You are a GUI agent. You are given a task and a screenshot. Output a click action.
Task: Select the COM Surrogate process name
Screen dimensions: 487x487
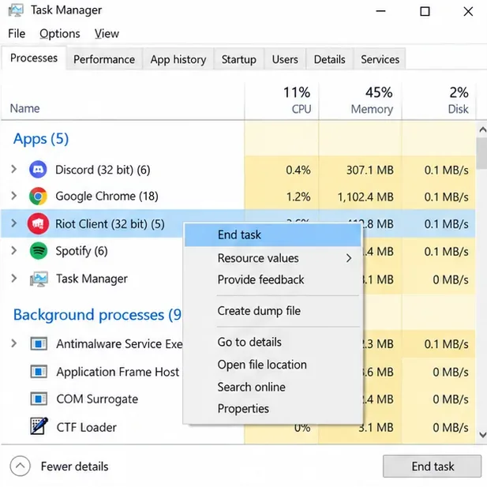[97, 399]
